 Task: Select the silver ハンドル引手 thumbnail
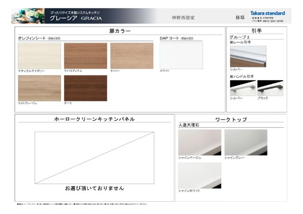pos(243,88)
